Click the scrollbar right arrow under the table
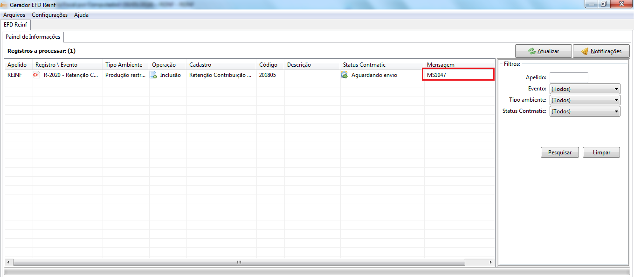The image size is (634, 277). pyautogui.click(x=490, y=262)
